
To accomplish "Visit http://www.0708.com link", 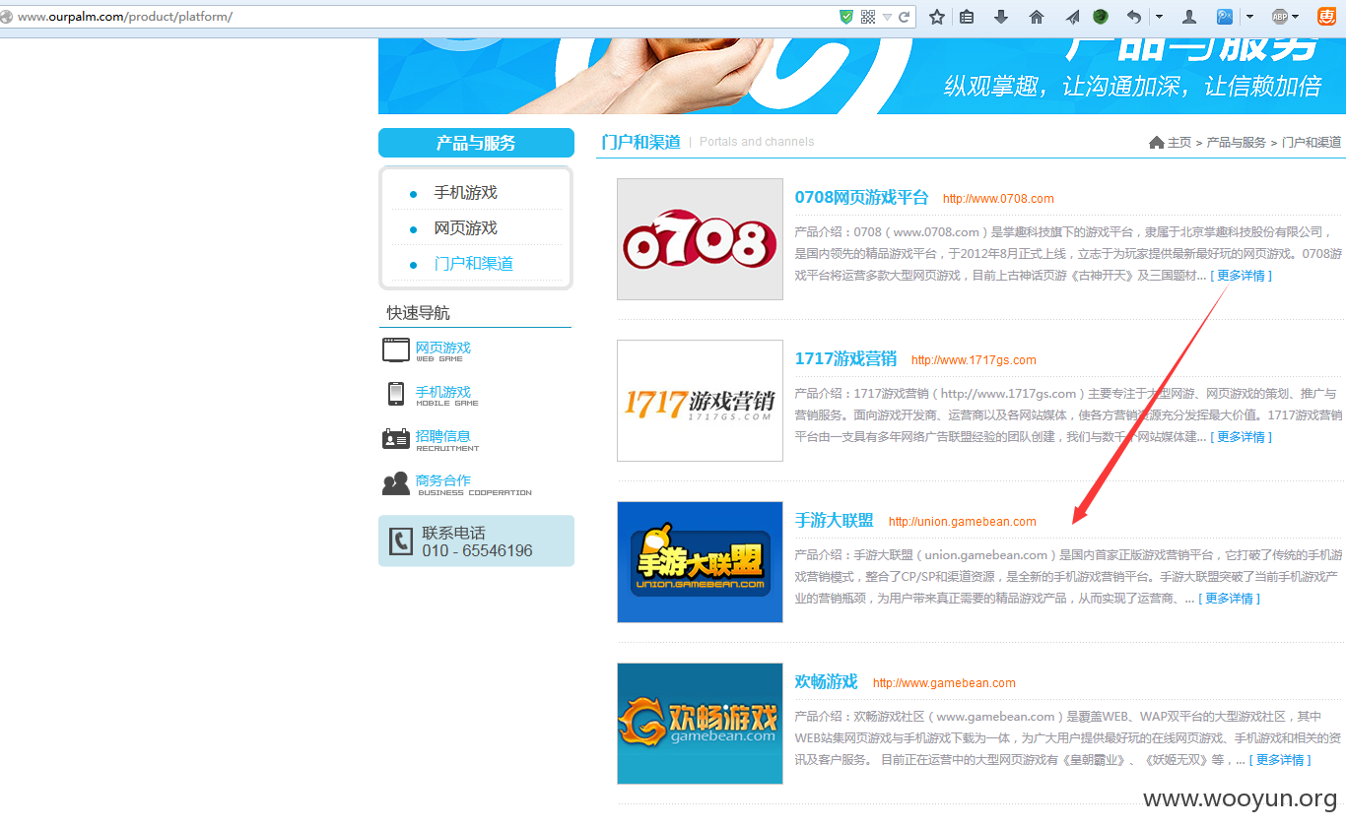I will (x=998, y=199).
